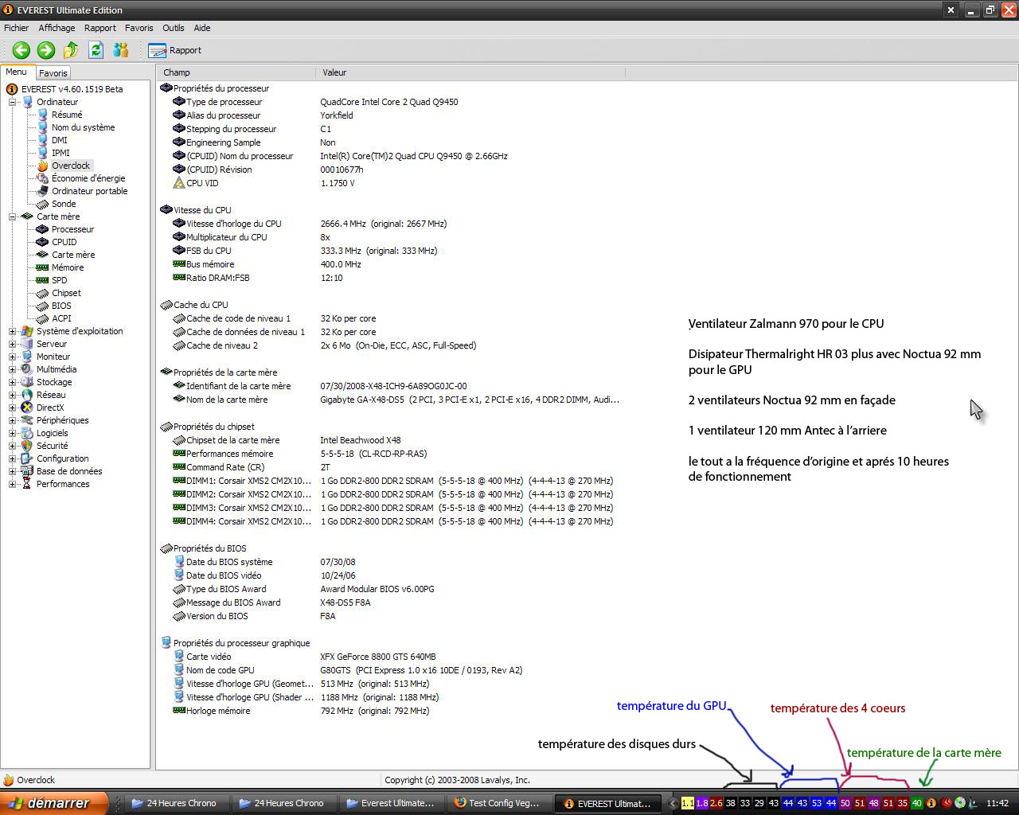Open the Rapport menu in menu bar

point(100,28)
